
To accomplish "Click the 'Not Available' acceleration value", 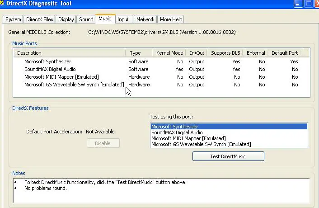I will [100, 132].
